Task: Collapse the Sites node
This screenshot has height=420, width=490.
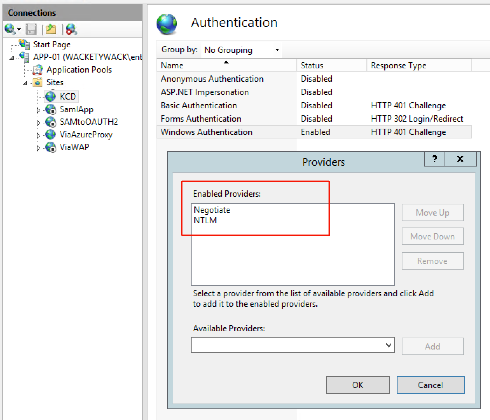Action: 25,83
